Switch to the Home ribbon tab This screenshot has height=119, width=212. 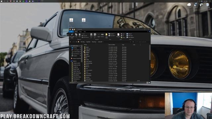coord(76,32)
